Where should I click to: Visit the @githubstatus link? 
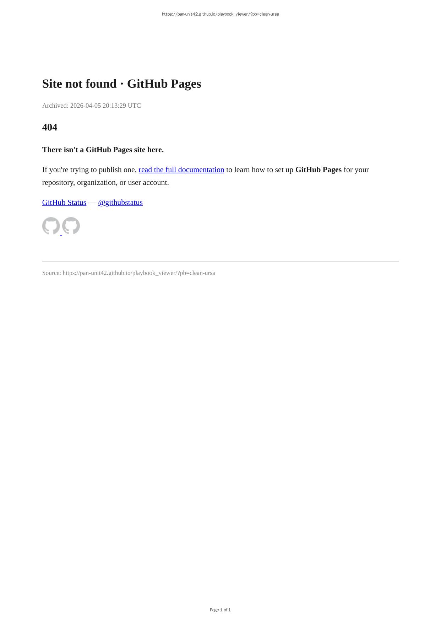coord(120,203)
